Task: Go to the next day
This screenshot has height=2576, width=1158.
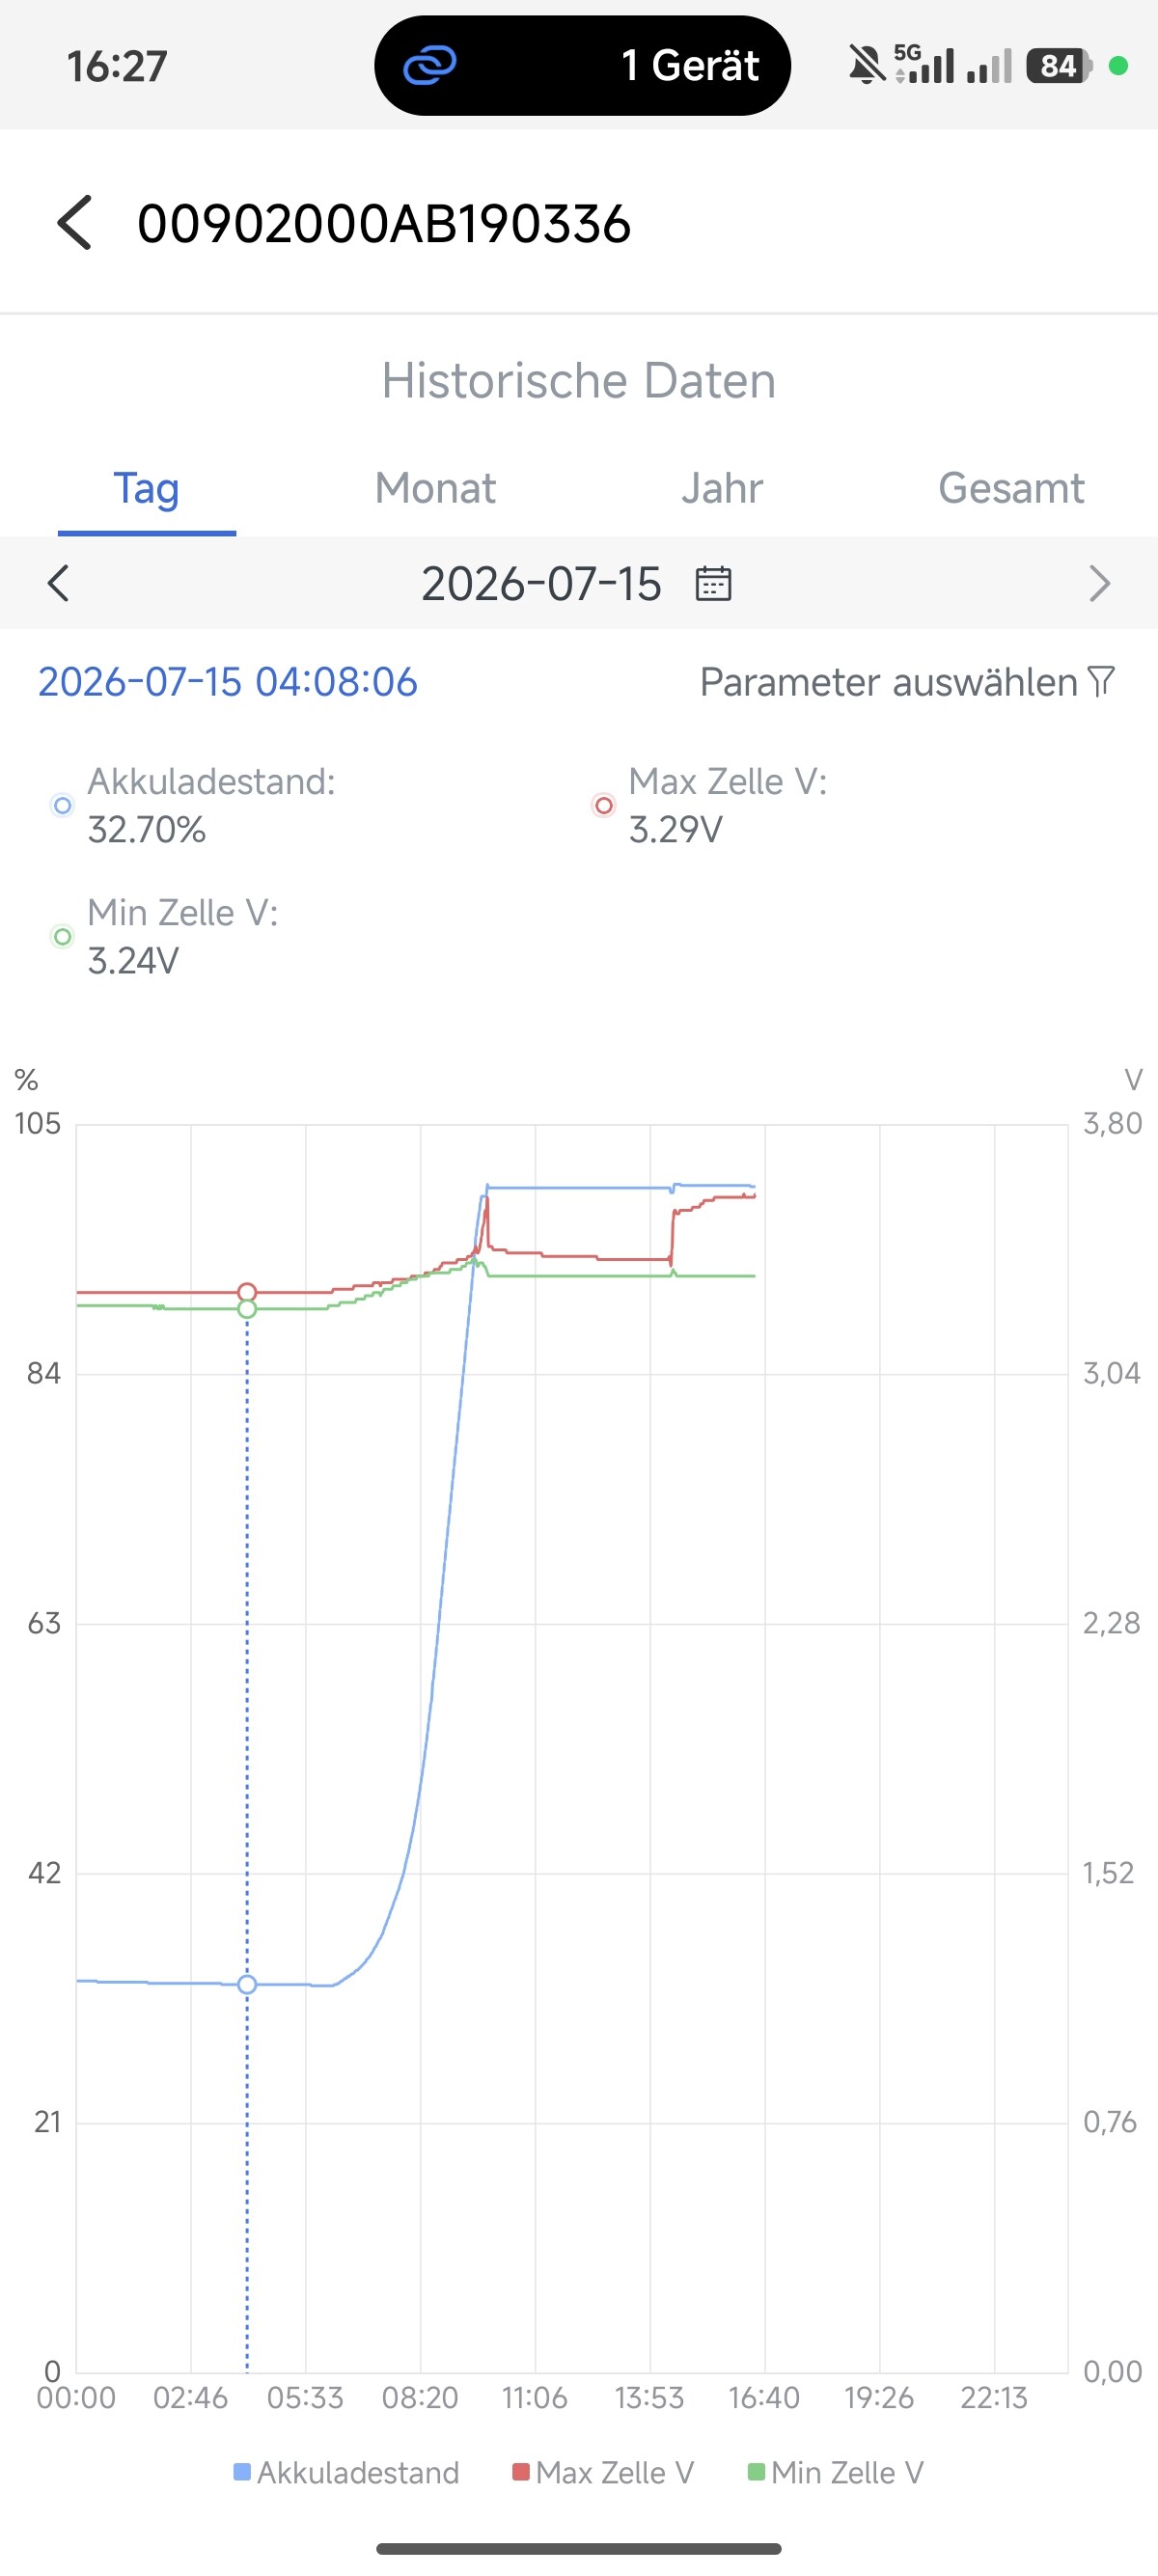Action: point(1099,583)
